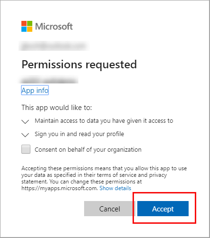
Task: Click the Consent on behalf label text
Action: coord(88,150)
